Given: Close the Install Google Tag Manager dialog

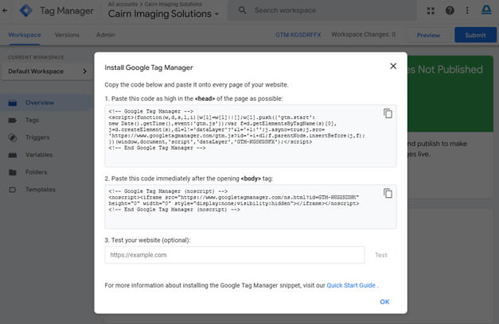Looking at the screenshot, I should click(393, 66).
